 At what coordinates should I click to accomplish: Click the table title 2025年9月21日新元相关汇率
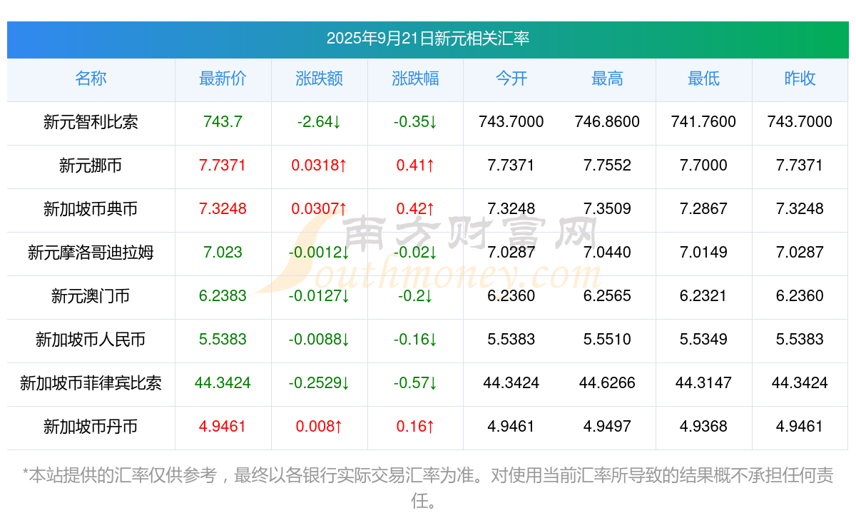click(x=428, y=39)
